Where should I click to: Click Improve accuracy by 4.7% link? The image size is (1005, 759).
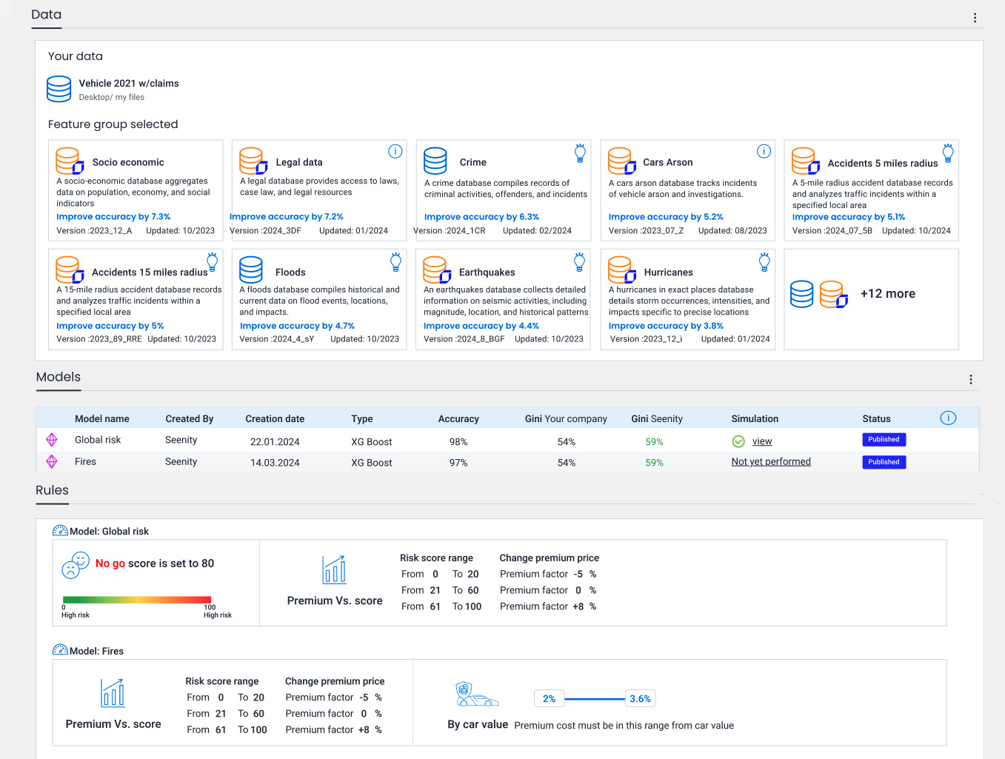297,326
